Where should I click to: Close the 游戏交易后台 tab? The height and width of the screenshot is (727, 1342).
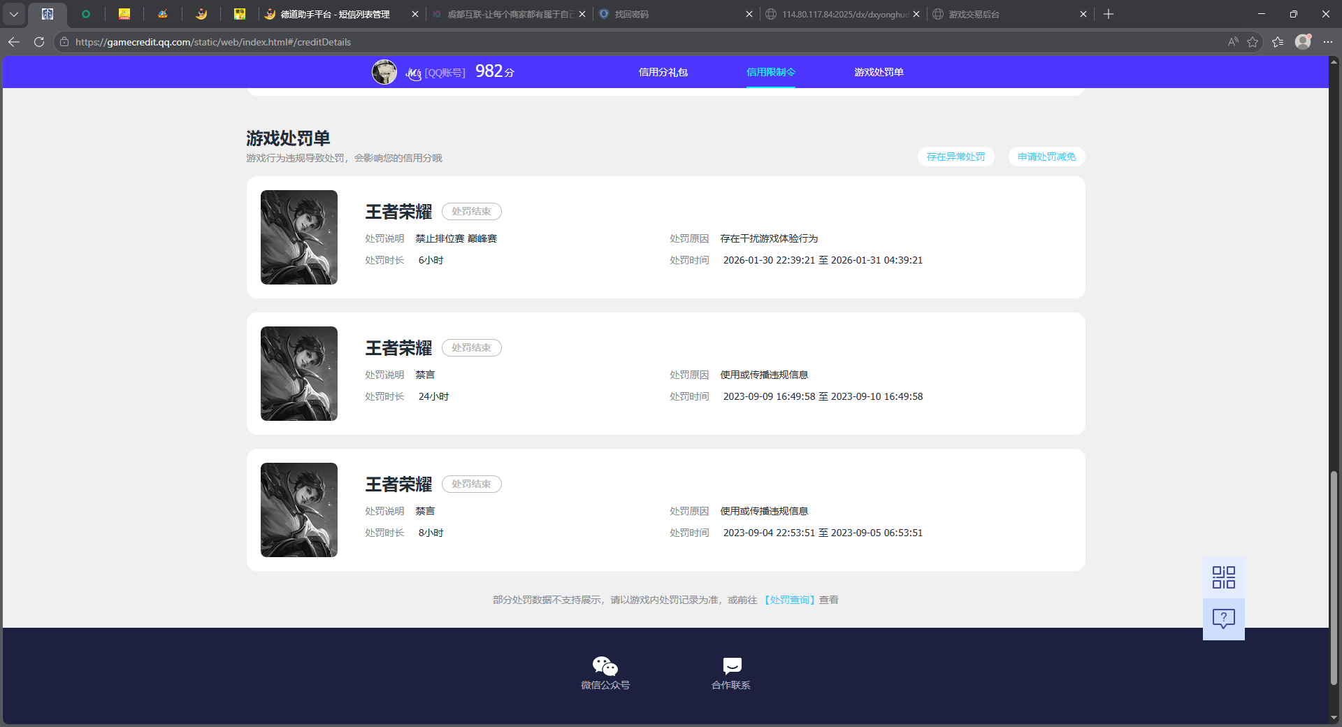point(1083,14)
